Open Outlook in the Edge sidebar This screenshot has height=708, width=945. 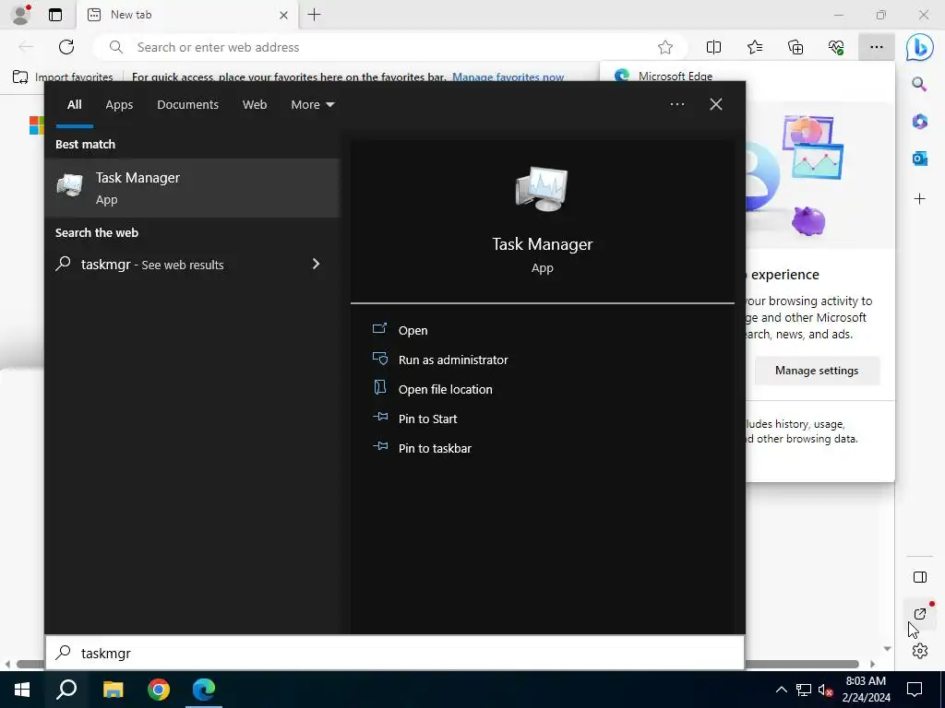click(x=919, y=159)
